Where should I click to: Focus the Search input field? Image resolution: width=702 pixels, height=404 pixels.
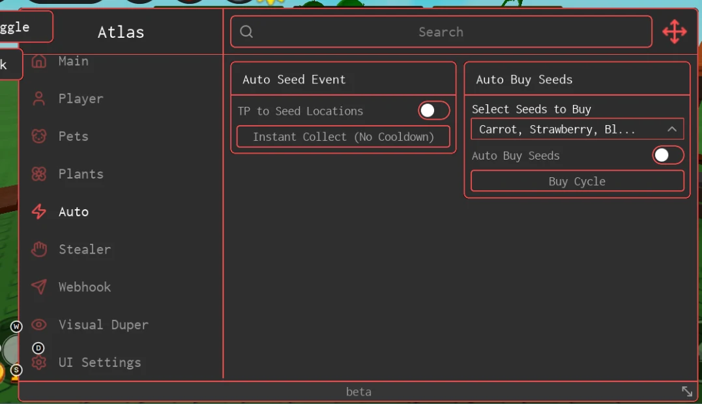[x=441, y=32]
